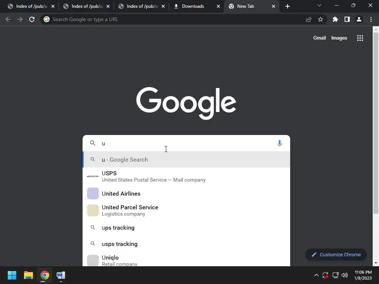379x284 pixels.
Task: Close the second Index of /pub tab
Action: point(108,6)
